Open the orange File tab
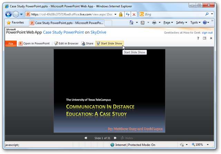 [11, 43]
